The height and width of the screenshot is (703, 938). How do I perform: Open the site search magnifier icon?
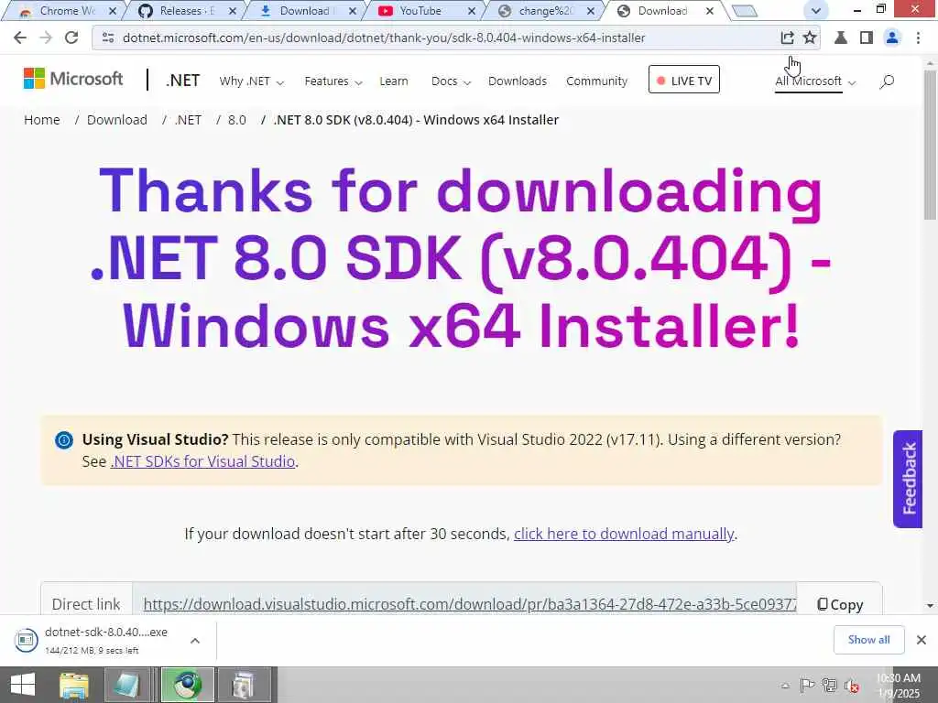[887, 81]
